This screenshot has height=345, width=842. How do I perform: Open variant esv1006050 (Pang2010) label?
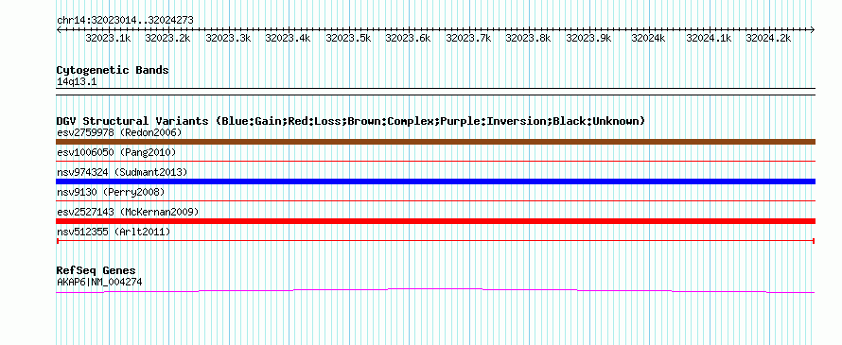pos(116,152)
